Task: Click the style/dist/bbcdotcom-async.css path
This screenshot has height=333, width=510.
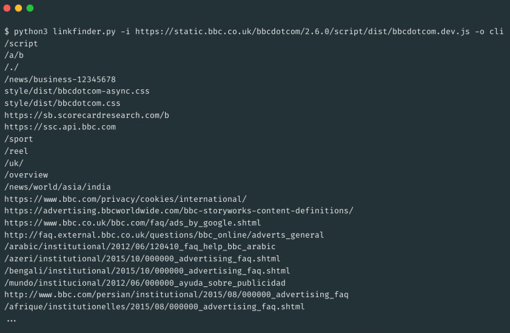Action: [x=77, y=91]
